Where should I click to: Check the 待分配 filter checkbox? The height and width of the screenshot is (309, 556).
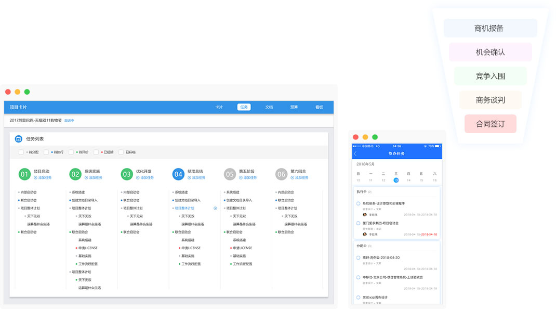tap(21, 152)
